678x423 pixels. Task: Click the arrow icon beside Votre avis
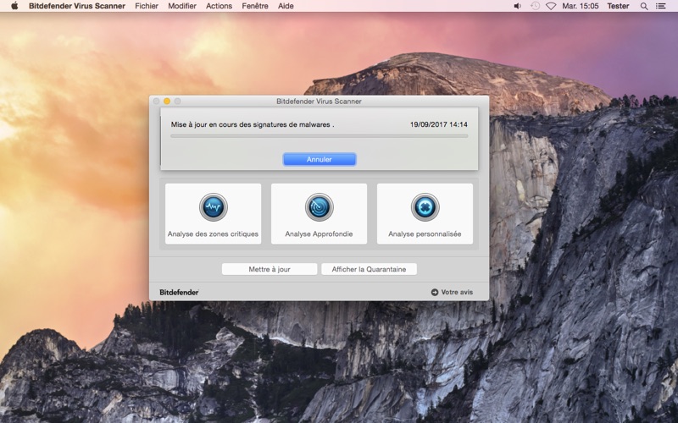pos(435,292)
